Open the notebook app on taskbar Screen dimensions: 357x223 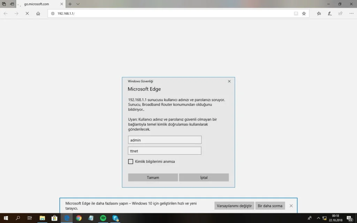(x=91, y=218)
